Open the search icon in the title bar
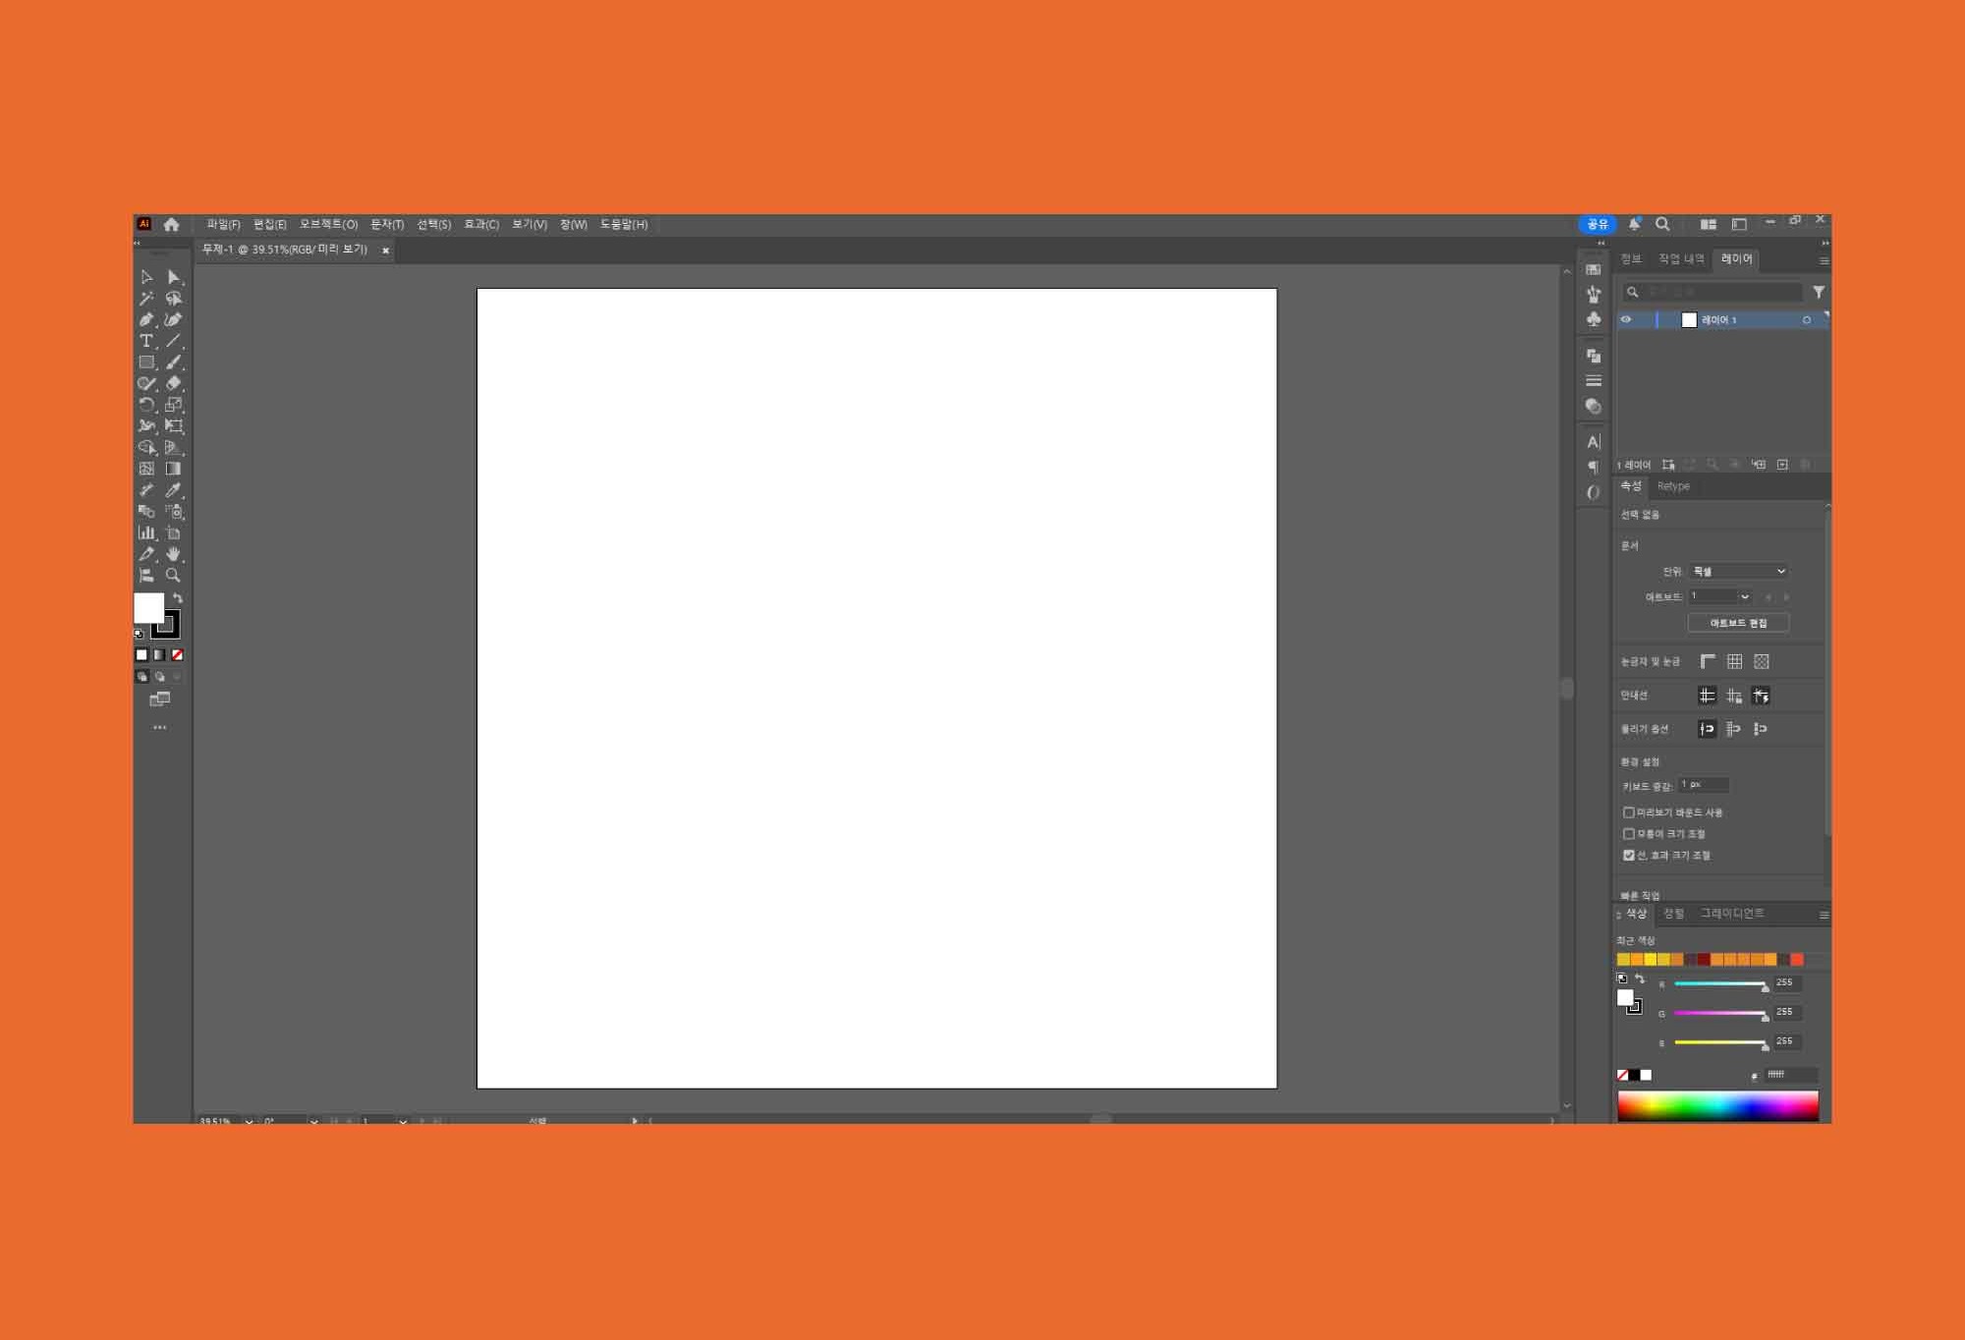This screenshot has height=1340, width=1965. pyautogui.click(x=1662, y=224)
